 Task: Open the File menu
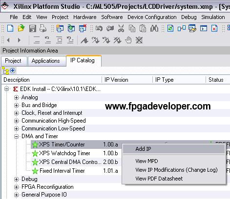[14, 17]
